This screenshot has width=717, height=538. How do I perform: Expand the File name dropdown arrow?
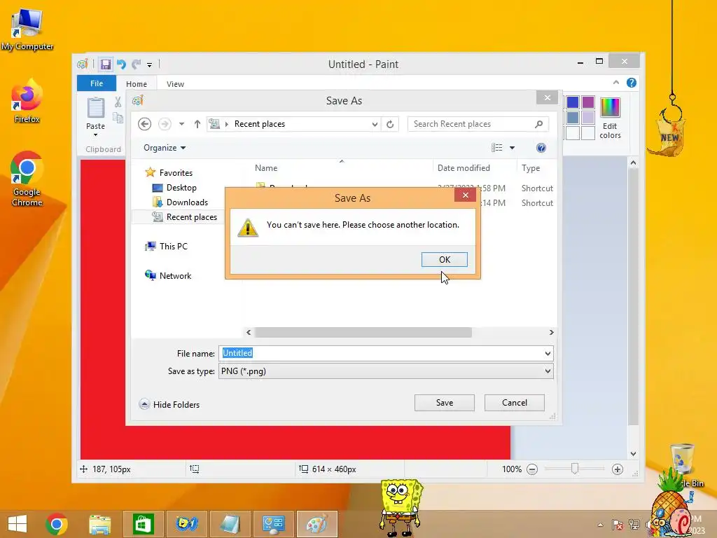(548, 353)
